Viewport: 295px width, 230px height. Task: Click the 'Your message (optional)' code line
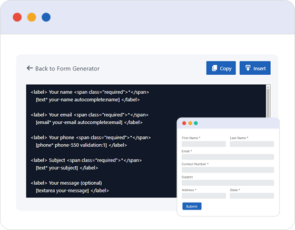coord(66,183)
